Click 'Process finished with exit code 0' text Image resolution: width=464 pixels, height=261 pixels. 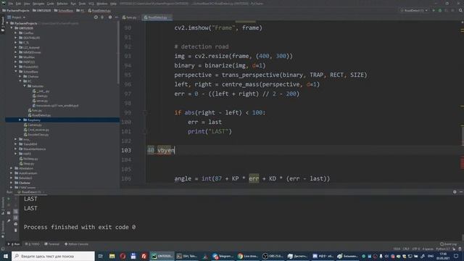click(x=80, y=227)
